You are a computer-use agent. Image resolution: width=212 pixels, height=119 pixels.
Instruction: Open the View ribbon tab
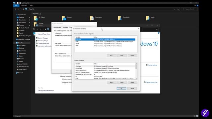click(x=31, y=6)
